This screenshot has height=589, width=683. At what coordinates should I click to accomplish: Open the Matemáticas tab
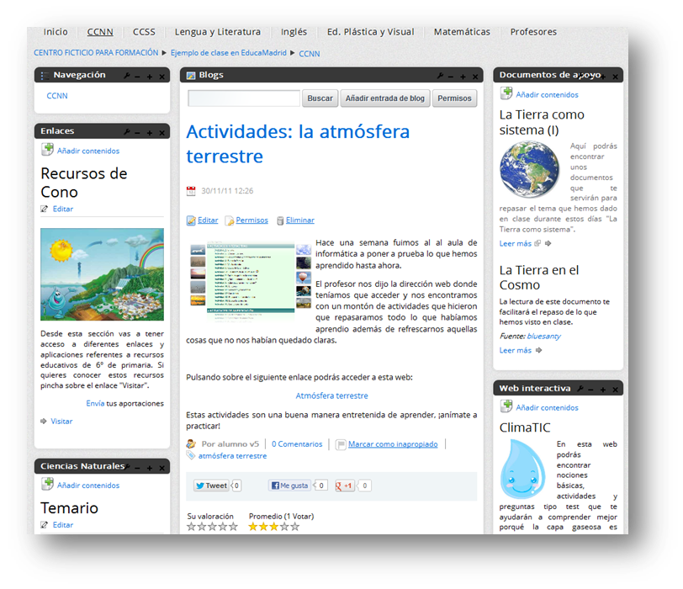(462, 32)
